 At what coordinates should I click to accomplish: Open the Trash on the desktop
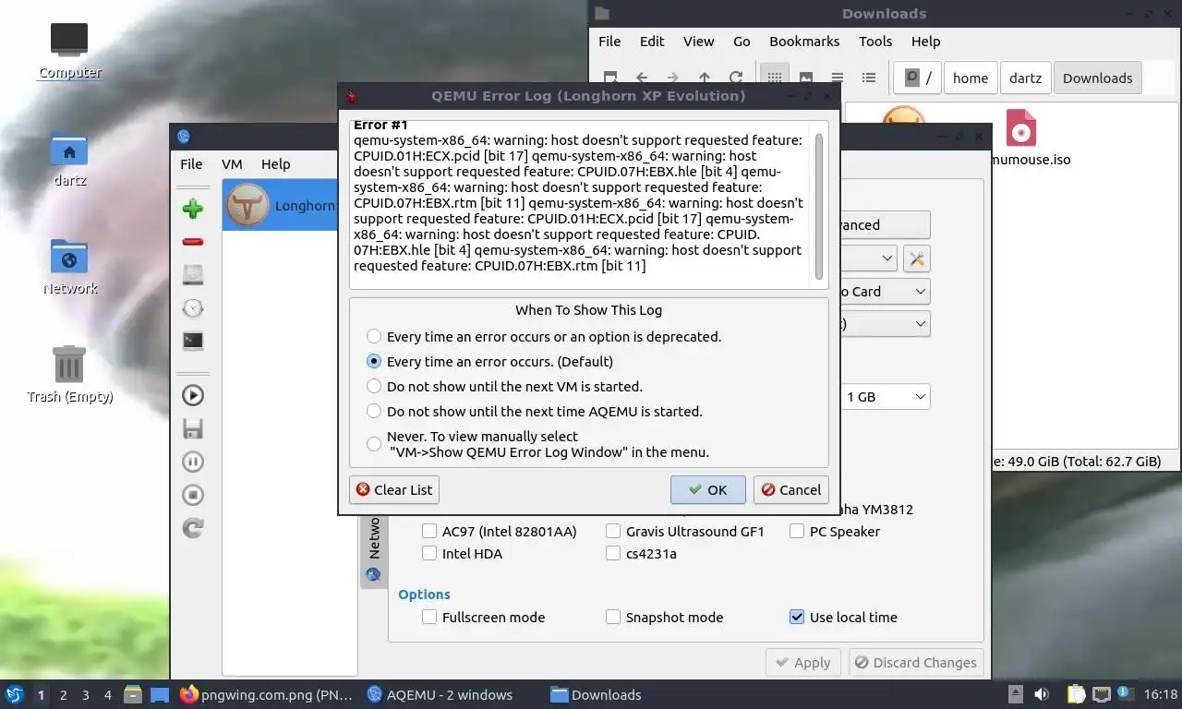click(x=69, y=375)
